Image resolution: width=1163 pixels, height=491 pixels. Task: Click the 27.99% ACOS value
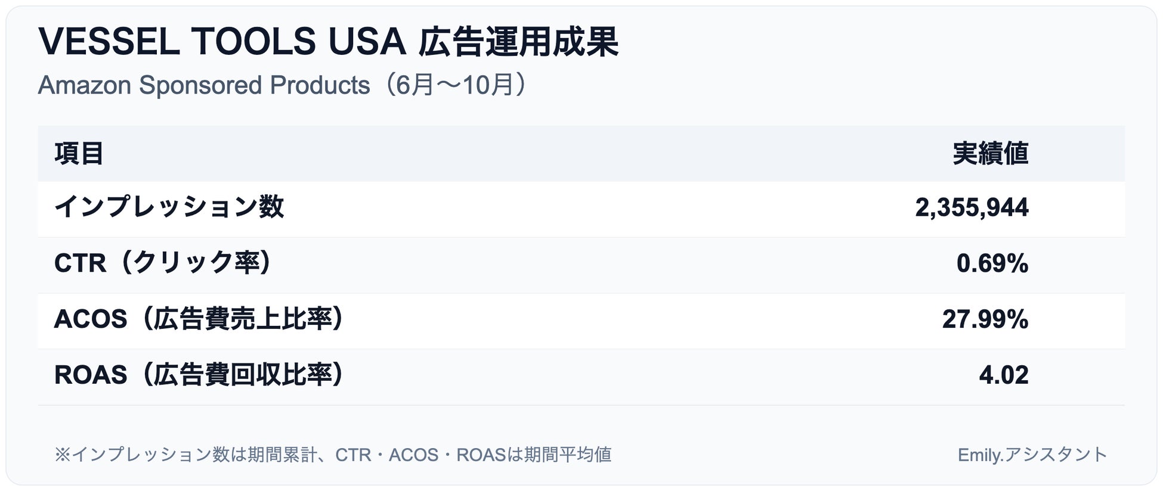pyautogui.click(x=985, y=319)
